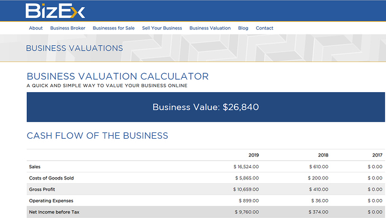Click the 2019 Gross Profit amount
Image resolution: width=386 pixels, height=218 pixels.
click(246, 189)
